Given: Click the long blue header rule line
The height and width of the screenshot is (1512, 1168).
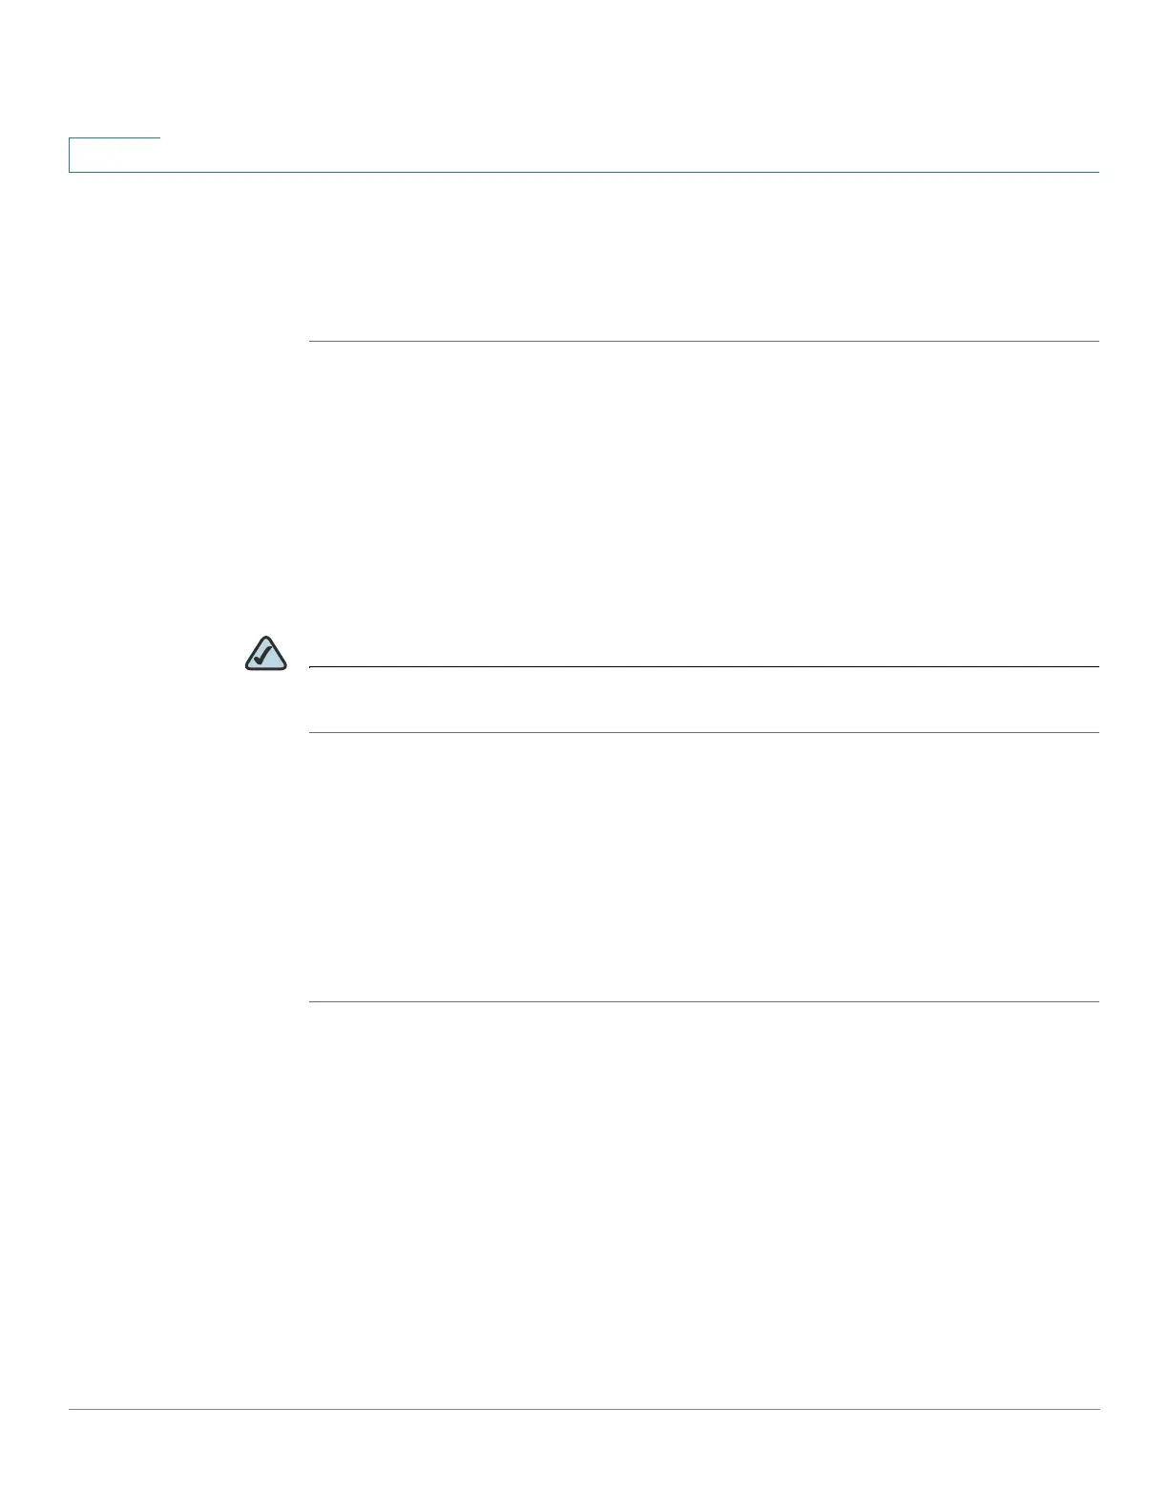Looking at the screenshot, I should [x=584, y=172].
